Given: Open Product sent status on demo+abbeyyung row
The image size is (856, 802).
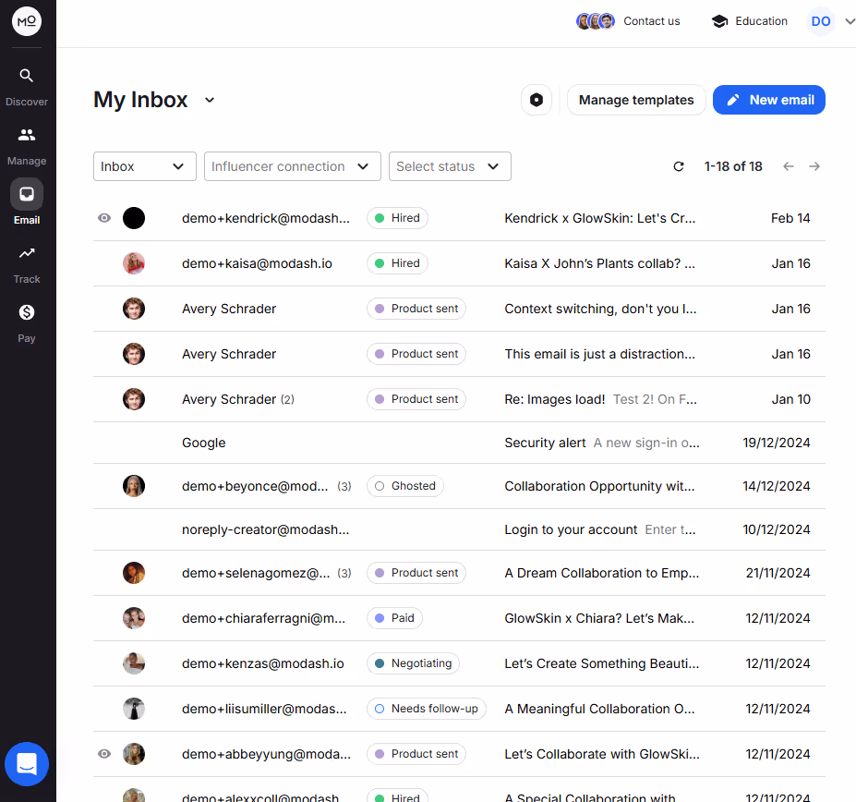Looking at the screenshot, I should pos(416,754).
